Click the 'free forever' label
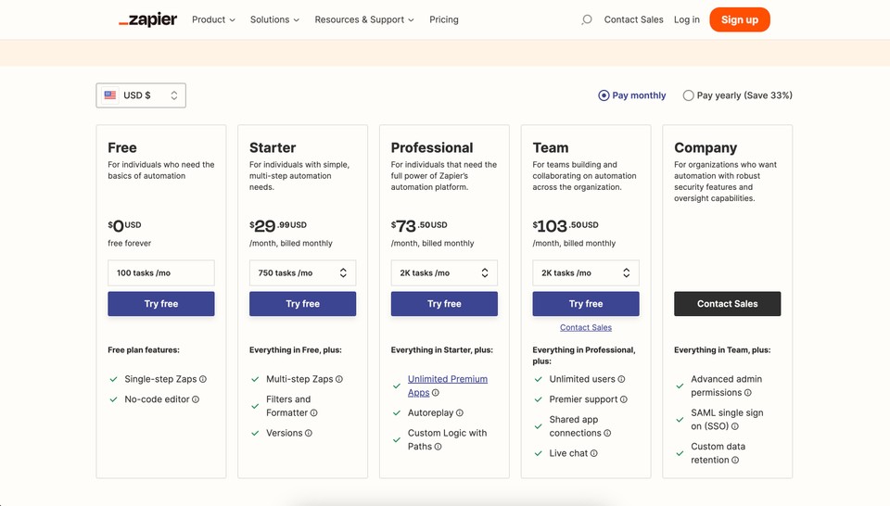 130,244
